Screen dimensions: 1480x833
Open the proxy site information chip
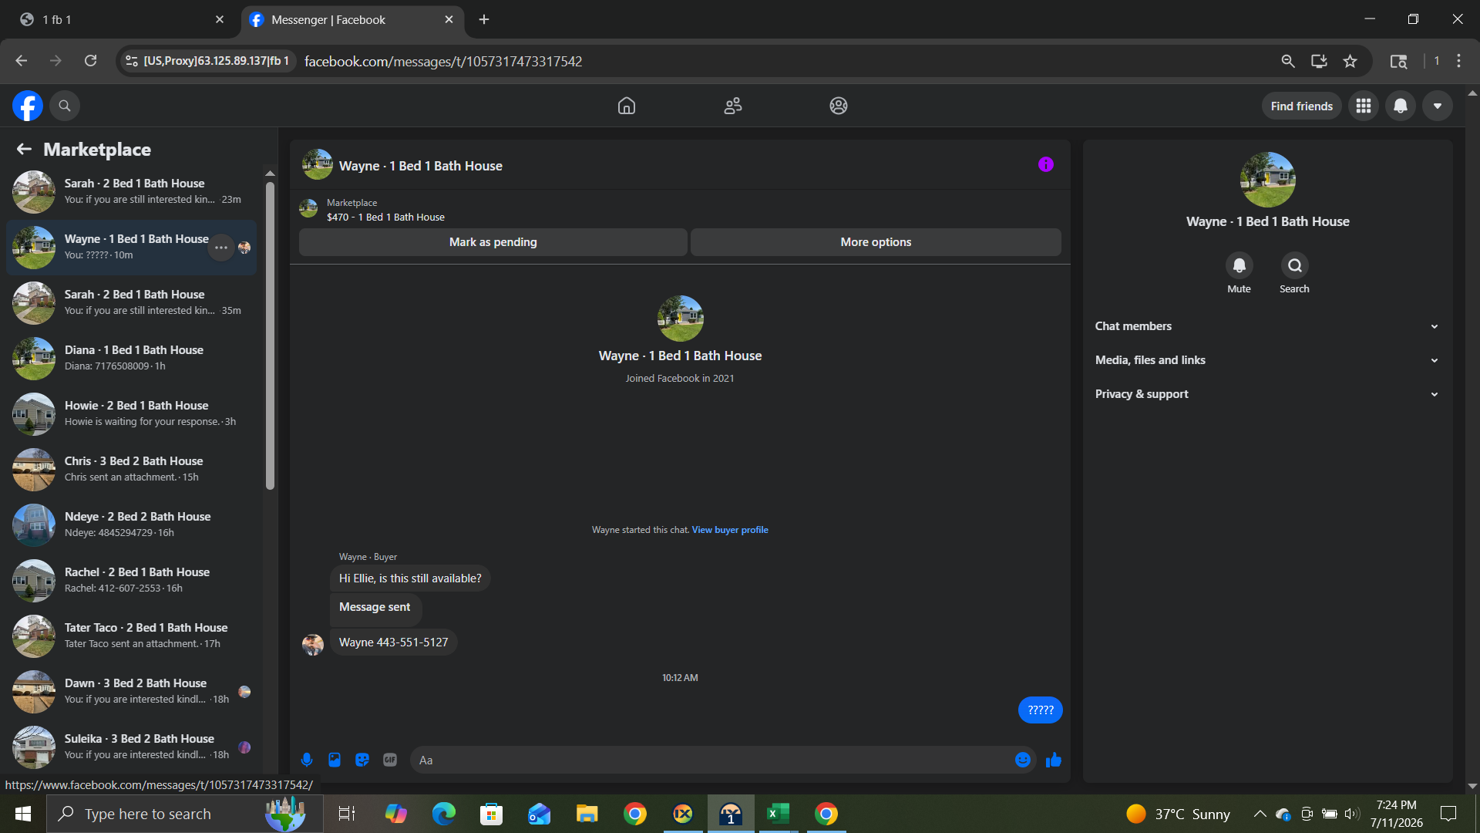(x=208, y=61)
